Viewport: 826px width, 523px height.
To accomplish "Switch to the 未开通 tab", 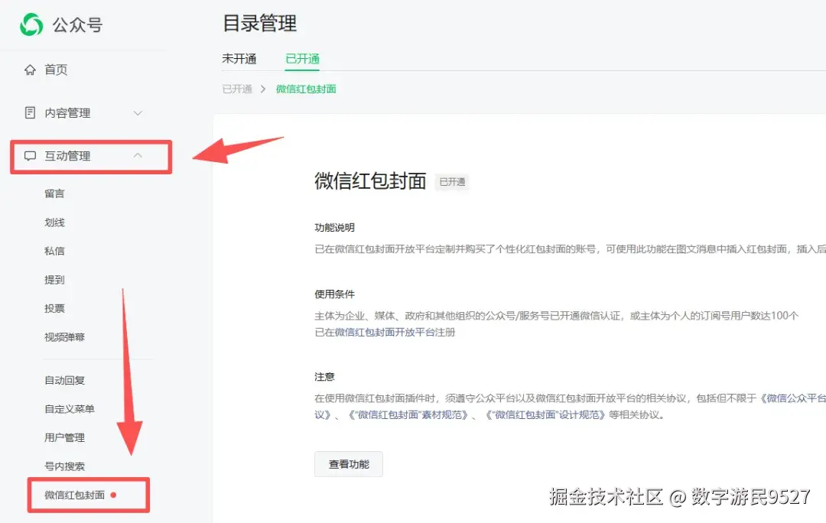I will 239,58.
